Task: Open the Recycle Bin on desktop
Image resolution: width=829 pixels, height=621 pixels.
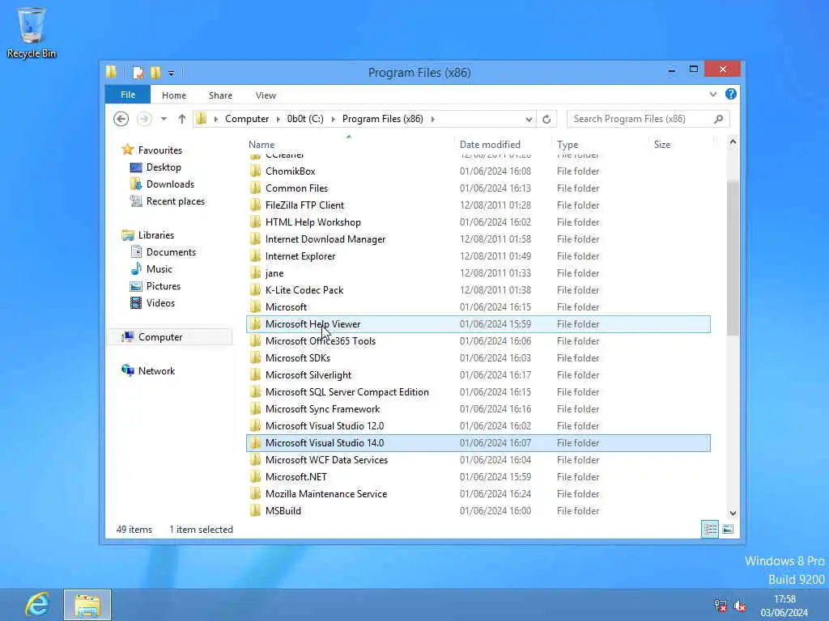Action: [32, 32]
